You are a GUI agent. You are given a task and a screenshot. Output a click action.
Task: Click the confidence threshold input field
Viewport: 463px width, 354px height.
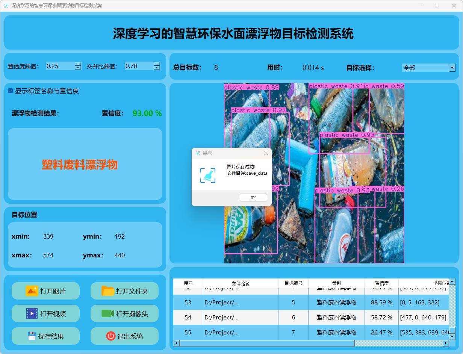[x=59, y=66]
